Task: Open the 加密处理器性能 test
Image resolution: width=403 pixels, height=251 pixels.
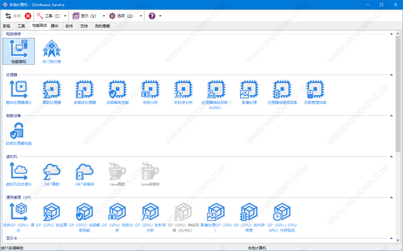Action: (x=19, y=133)
